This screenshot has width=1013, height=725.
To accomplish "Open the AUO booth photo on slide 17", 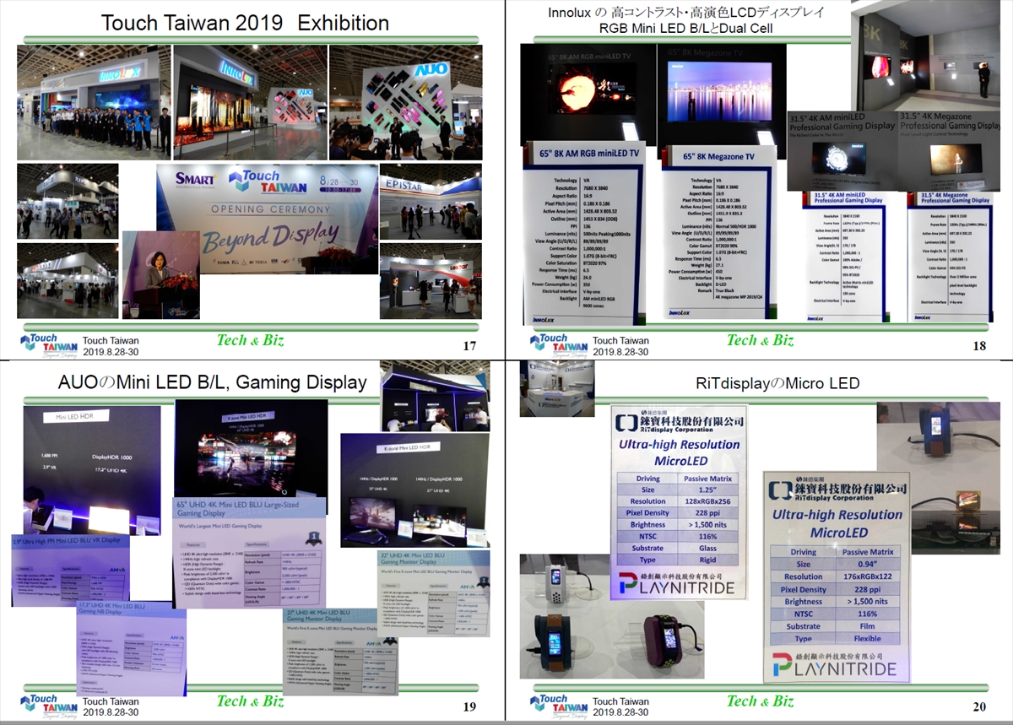I will (x=405, y=102).
